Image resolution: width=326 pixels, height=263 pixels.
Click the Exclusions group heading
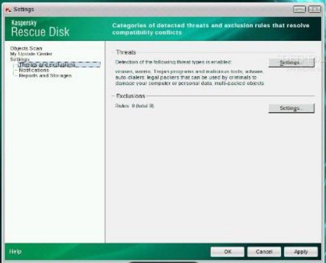[130, 96]
